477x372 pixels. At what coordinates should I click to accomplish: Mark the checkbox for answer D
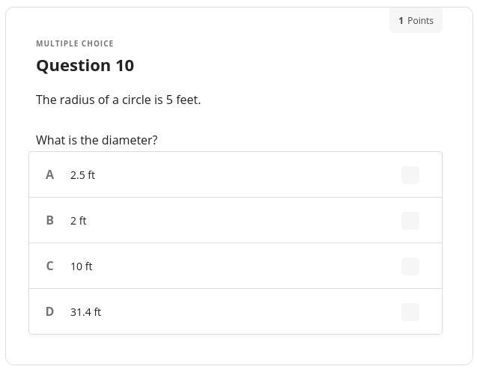(x=410, y=312)
